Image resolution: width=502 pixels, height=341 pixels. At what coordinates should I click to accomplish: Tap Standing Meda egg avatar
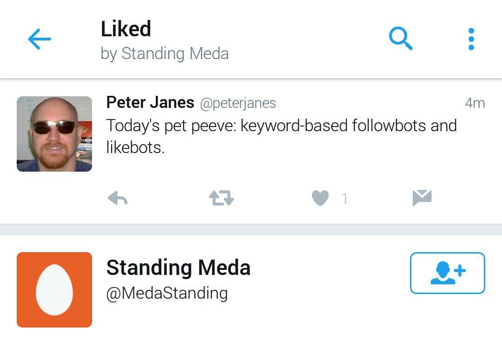pos(54,289)
